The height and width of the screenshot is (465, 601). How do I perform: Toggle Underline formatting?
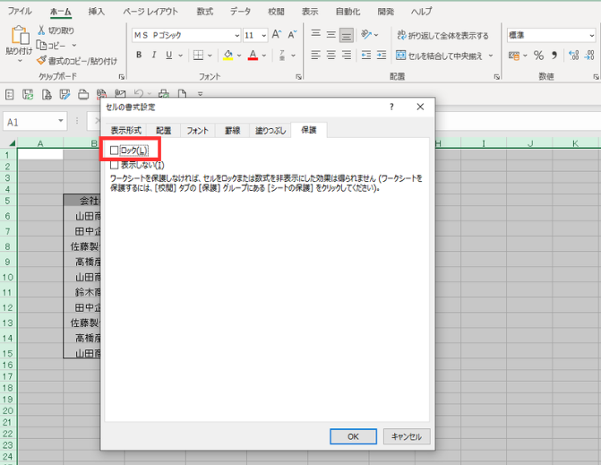[168, 56]
